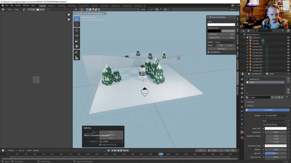
Task: Click the Blender logo icon in menu bar
Action: (3, 5)
